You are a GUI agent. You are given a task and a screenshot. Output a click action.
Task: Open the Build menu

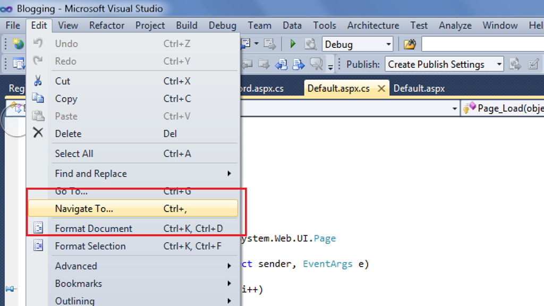pyautogui.click(x=186, y=25)
